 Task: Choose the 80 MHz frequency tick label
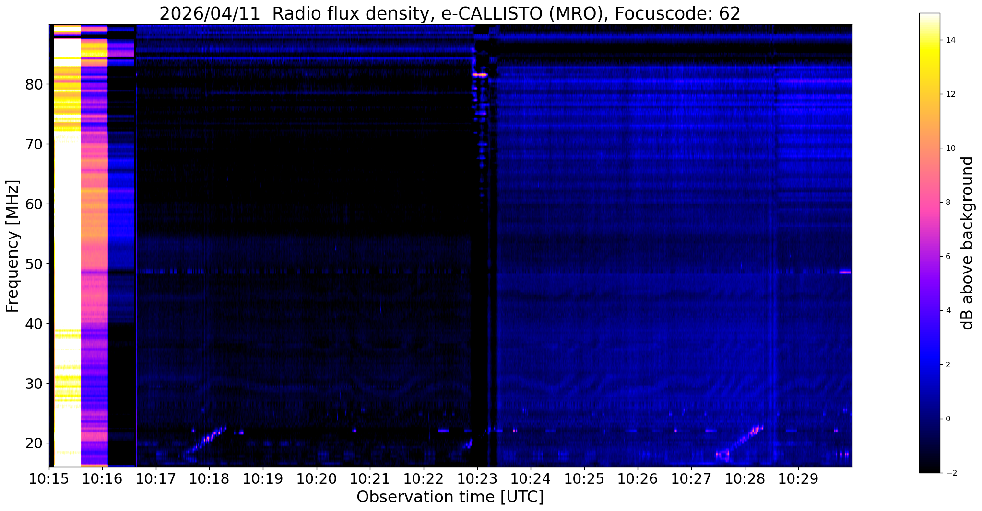tap(34, 84)
